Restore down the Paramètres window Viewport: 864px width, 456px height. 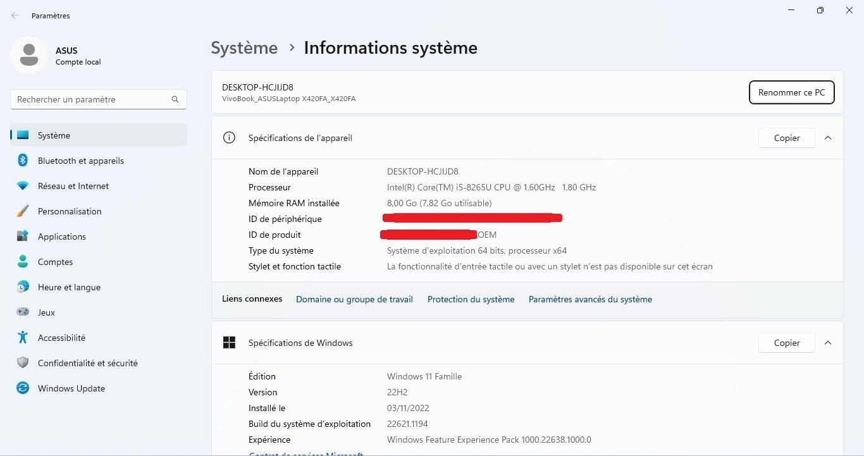(x=820, y=10)
